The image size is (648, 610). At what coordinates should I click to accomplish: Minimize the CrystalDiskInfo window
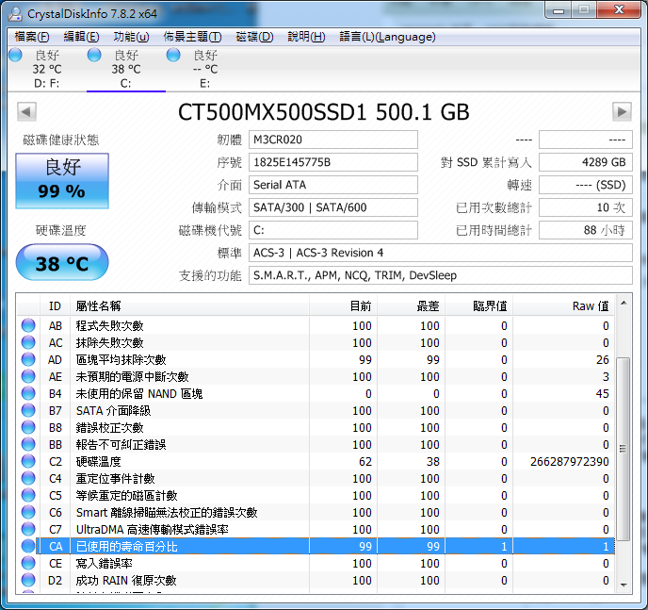(x=559, y=10)
